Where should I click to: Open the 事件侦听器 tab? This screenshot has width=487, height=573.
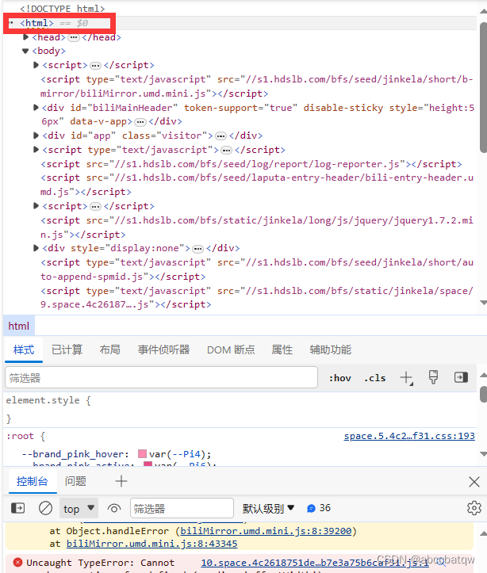coord(163,350)
